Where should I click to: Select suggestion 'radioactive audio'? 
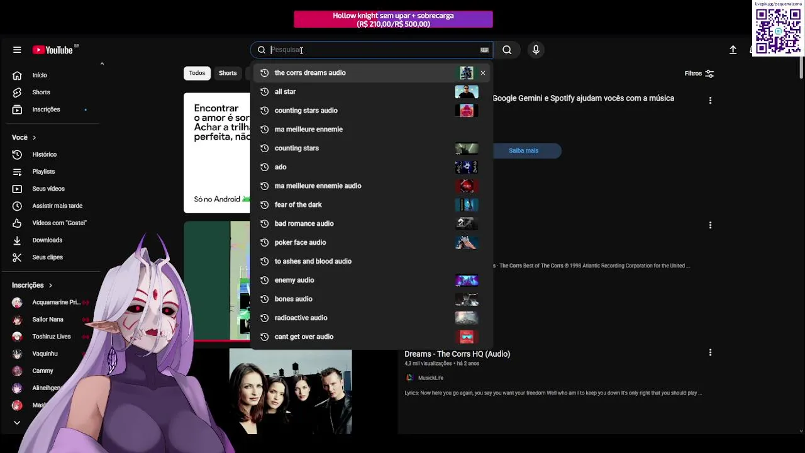[371, 318]
